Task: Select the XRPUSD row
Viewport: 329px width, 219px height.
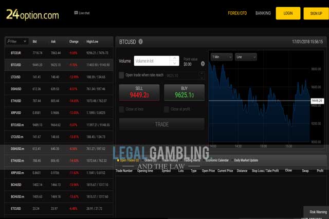Action: click(x=59, y=113)
